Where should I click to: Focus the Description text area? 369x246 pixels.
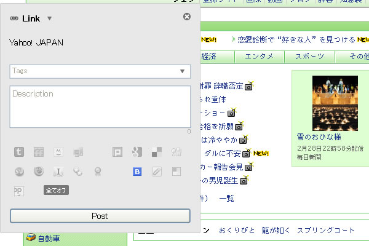click(x=100, y=106)
